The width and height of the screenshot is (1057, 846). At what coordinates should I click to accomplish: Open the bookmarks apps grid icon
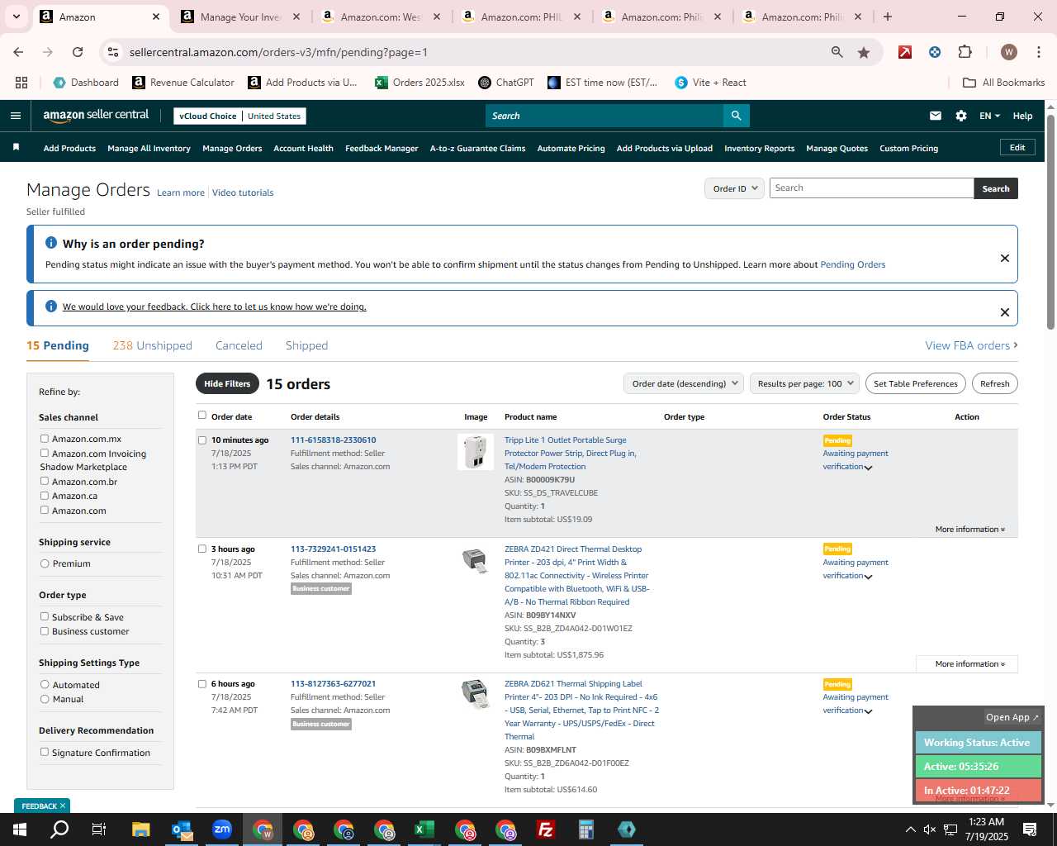pos(21,83)
